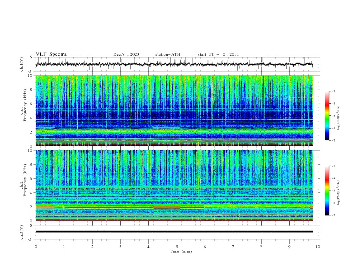Viewport: 358px width, 277px height.
Task: Select the "start UT = 0:20:1" text
Action: click(x=218, y=54)
